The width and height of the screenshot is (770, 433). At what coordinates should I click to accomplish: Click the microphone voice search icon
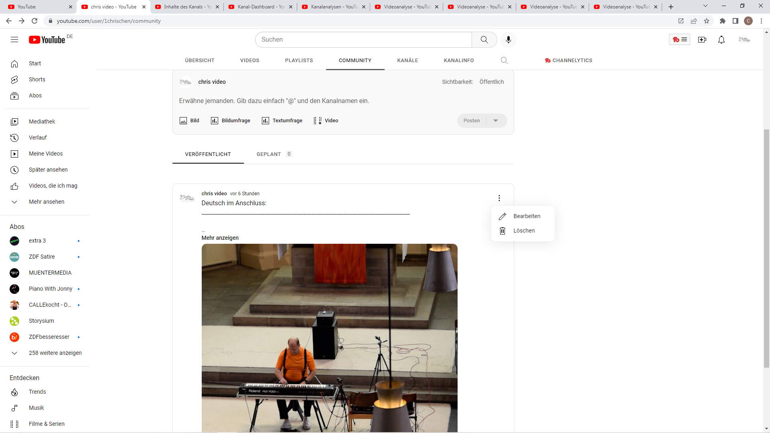pos(508,40)
